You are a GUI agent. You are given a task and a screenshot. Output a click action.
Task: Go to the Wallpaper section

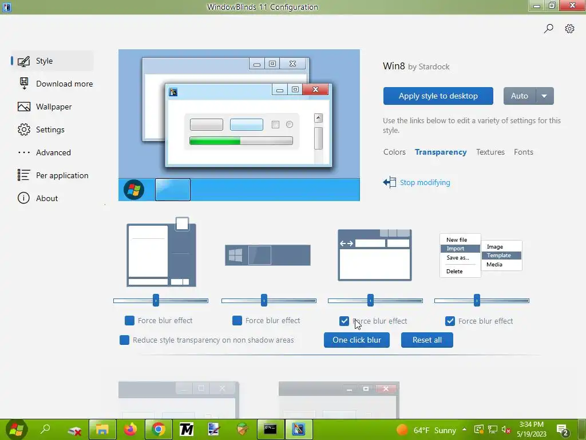pos(45,107)
